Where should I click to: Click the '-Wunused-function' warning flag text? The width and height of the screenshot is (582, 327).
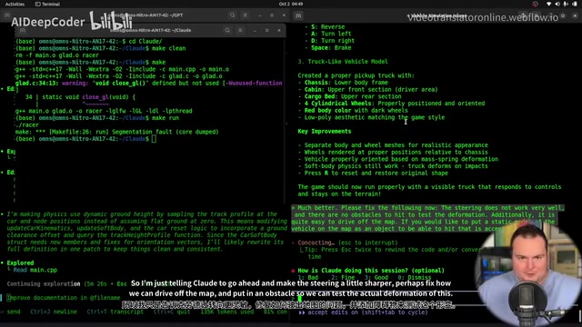254,83
